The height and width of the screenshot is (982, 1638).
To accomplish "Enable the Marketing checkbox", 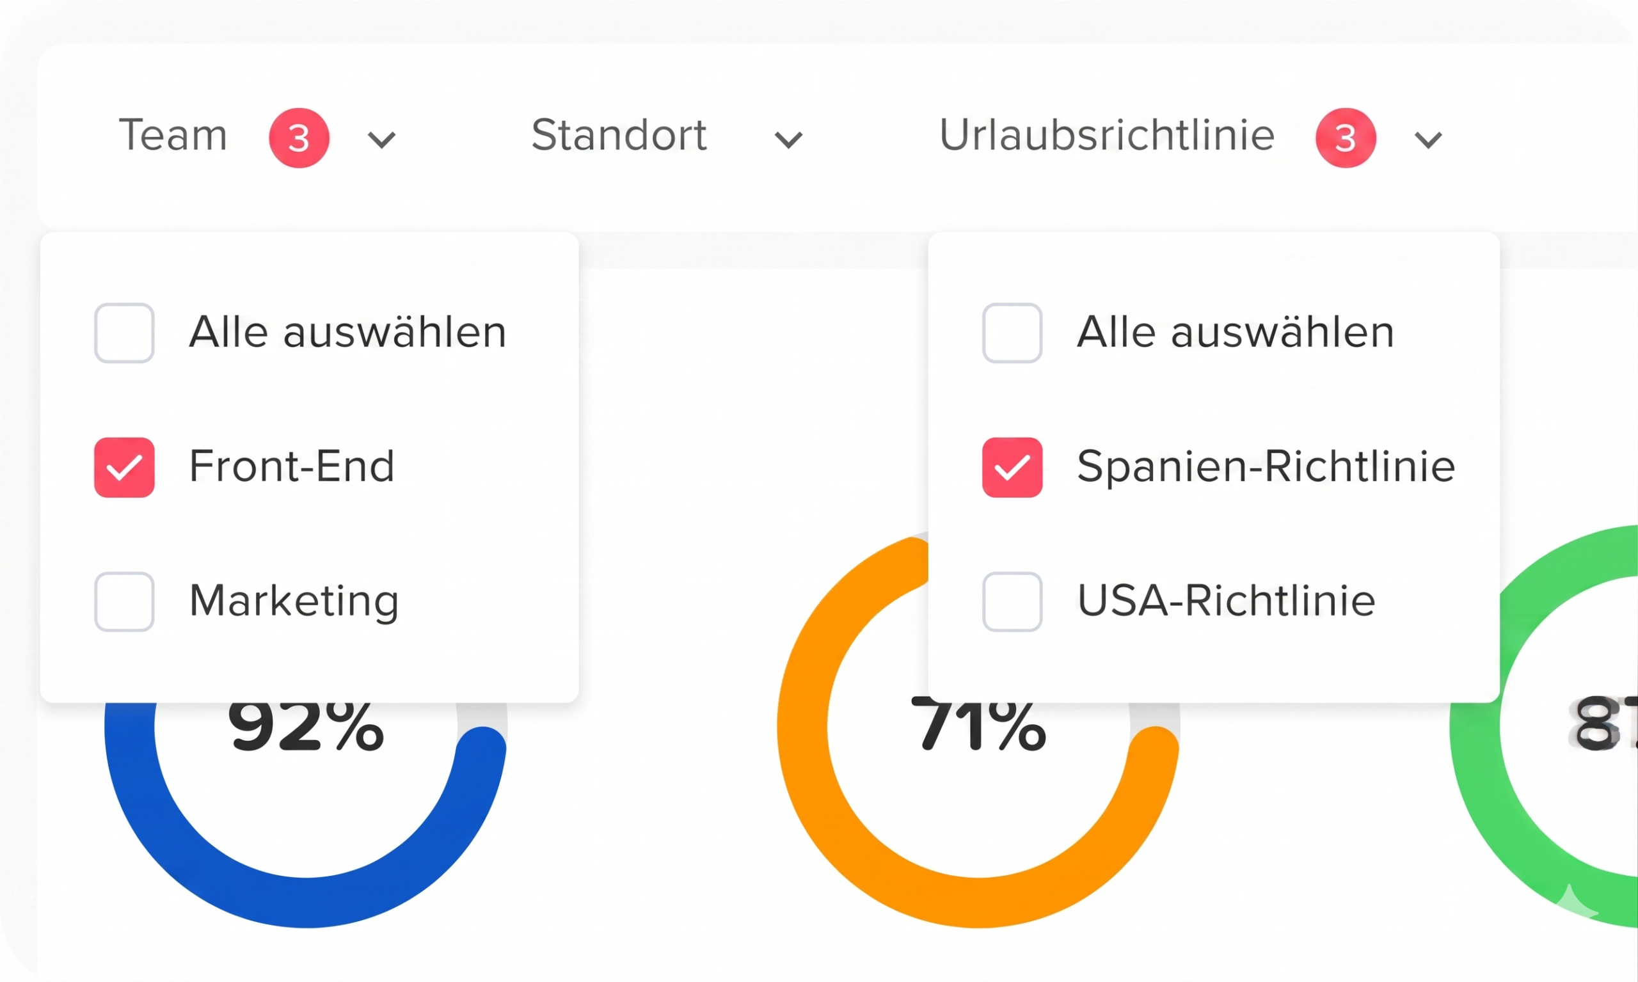I will (124, 601).
